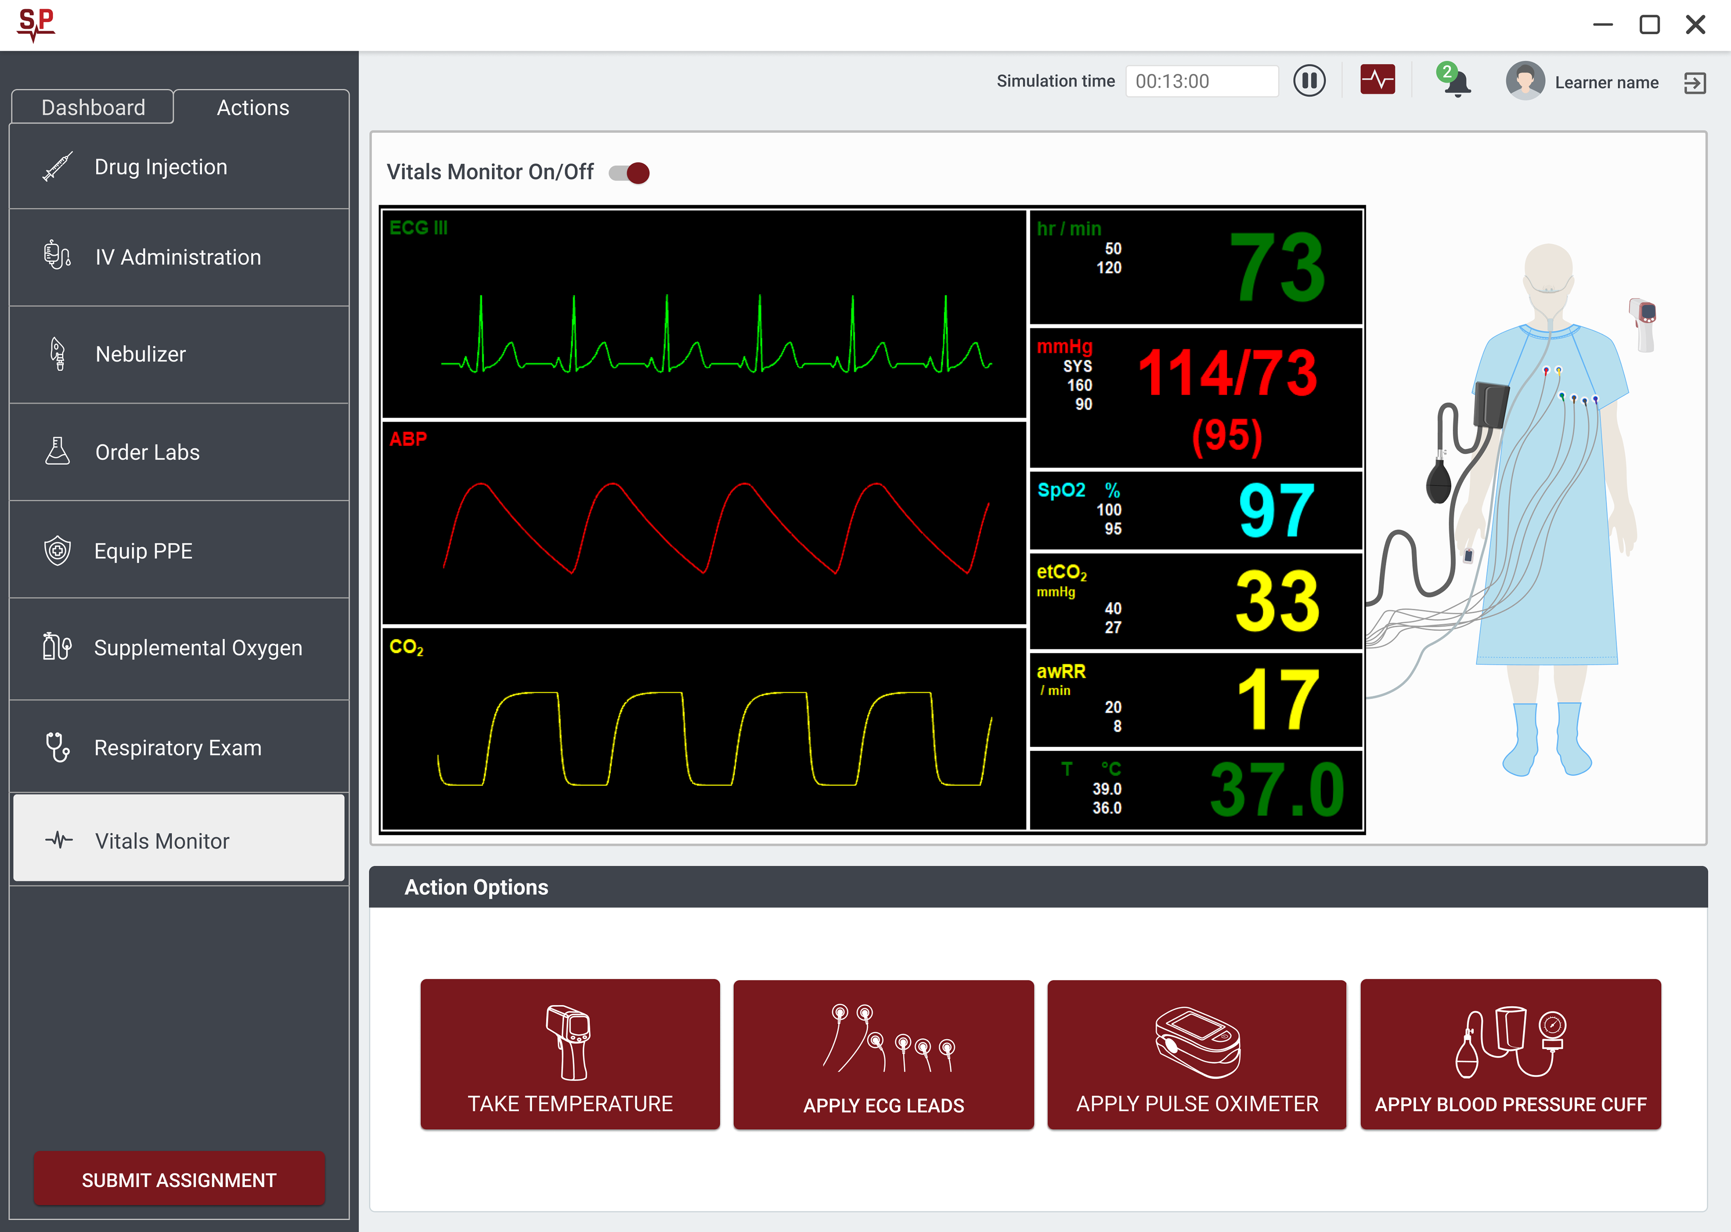This screenshot has height=1232, width=1731.
Task: Click the APPLY BLOOD PRESSURE CUFF button
Action: 1511,1054
